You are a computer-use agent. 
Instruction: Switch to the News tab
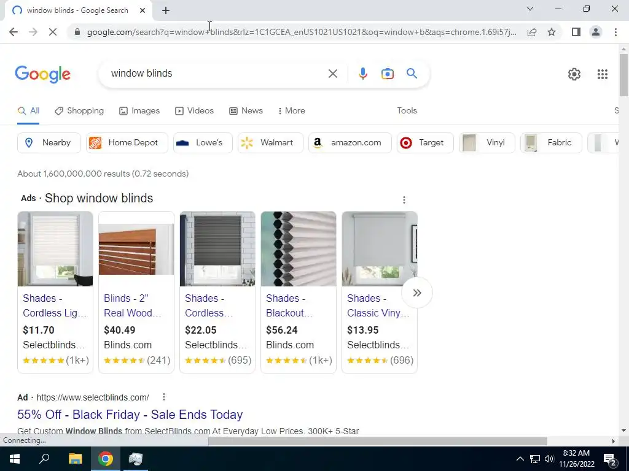246,111
